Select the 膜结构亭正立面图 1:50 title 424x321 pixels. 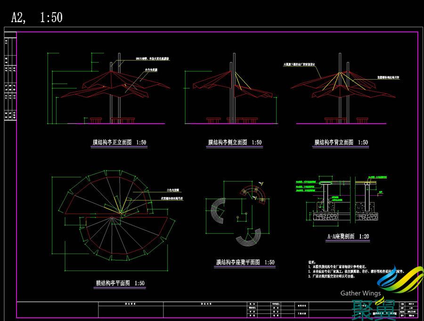click(x=119, y=142)
